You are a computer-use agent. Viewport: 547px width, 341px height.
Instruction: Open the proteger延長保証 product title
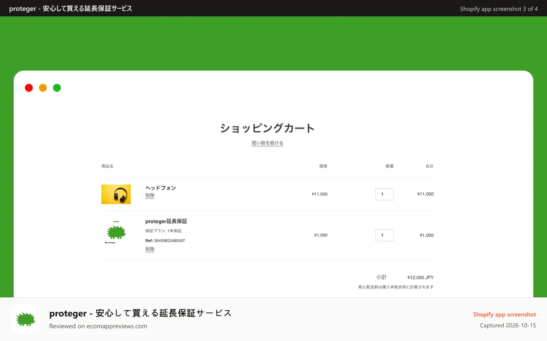point(166,221)
